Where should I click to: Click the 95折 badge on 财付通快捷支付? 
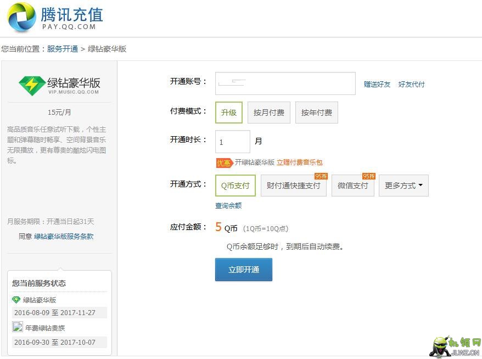point(321,176)
